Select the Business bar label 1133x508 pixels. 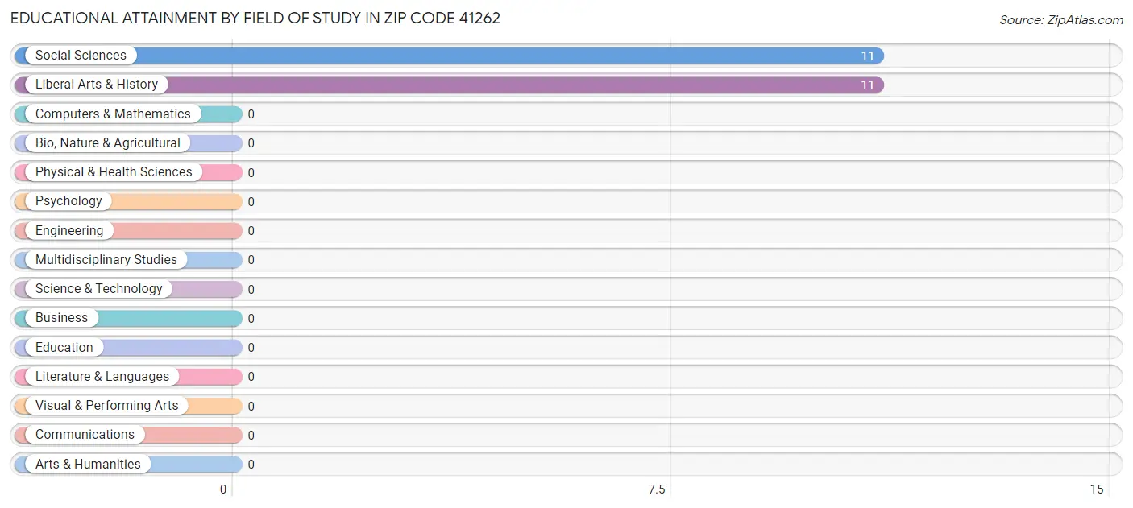click(x=61, y=318)
